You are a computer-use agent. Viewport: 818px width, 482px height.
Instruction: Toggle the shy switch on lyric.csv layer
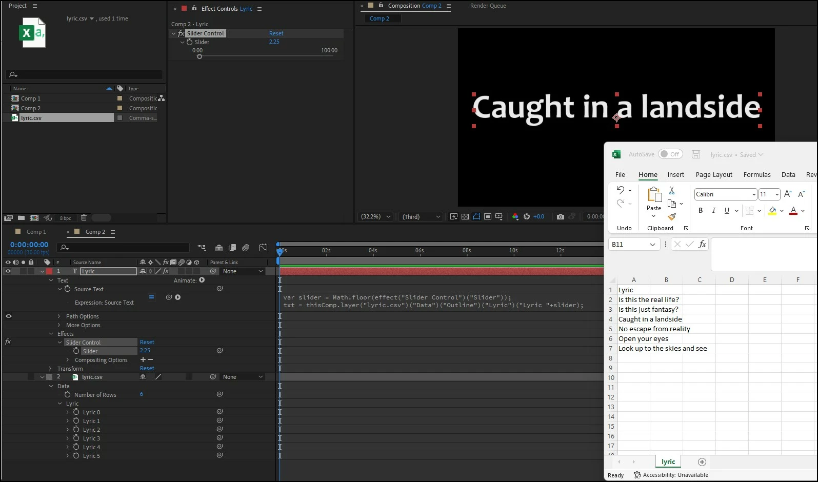pyautogui.click(x=143, y=377)
